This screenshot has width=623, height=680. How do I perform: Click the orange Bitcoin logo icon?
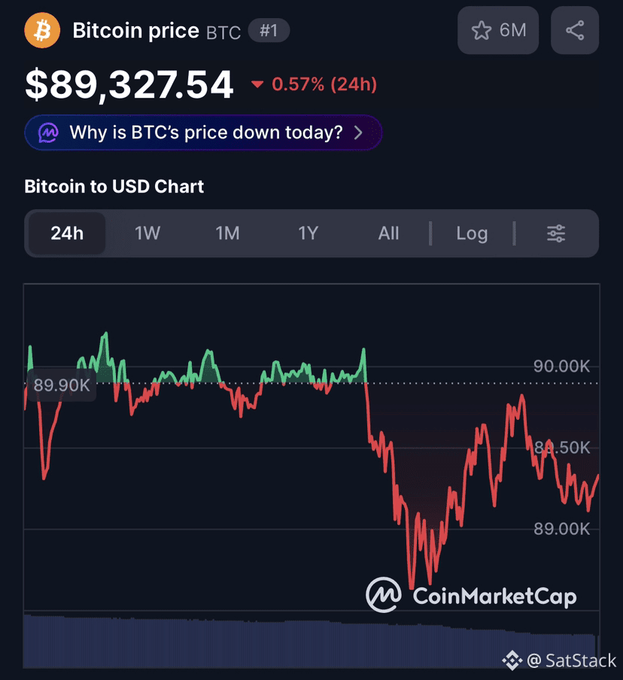pos(42,30)
